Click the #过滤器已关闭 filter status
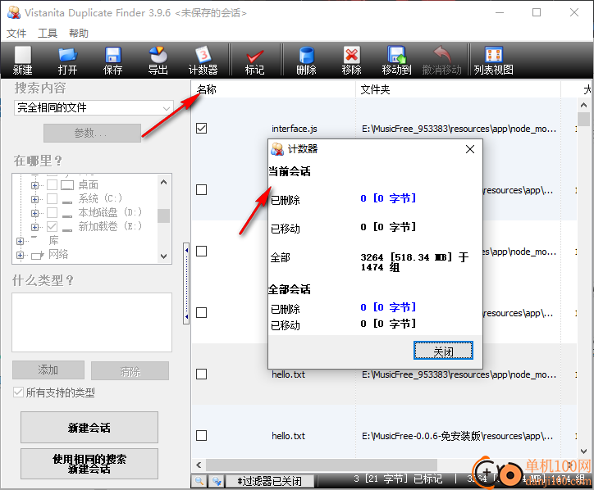This screenshot has height=490, width=594. click(270, 481)
